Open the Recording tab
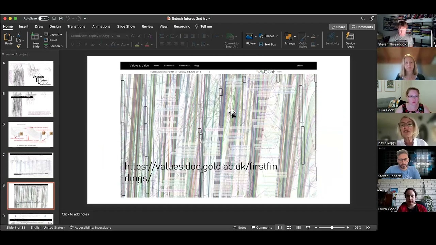The width and height of the screenshot is (436, 245). point(182,26)
